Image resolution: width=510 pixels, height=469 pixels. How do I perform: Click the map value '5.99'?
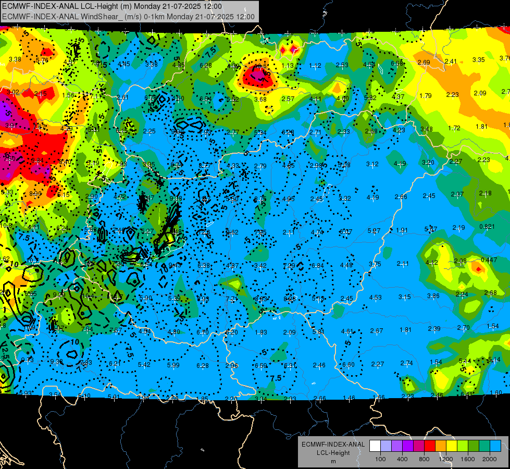point(173,365)
